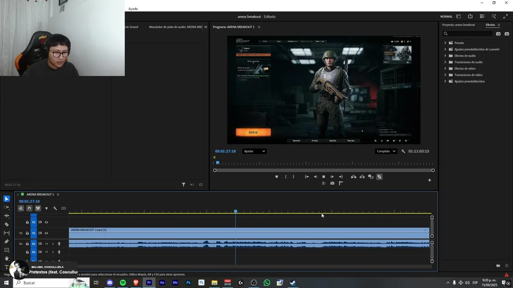Expand Efectos de vídeo folder

[445, 68]
